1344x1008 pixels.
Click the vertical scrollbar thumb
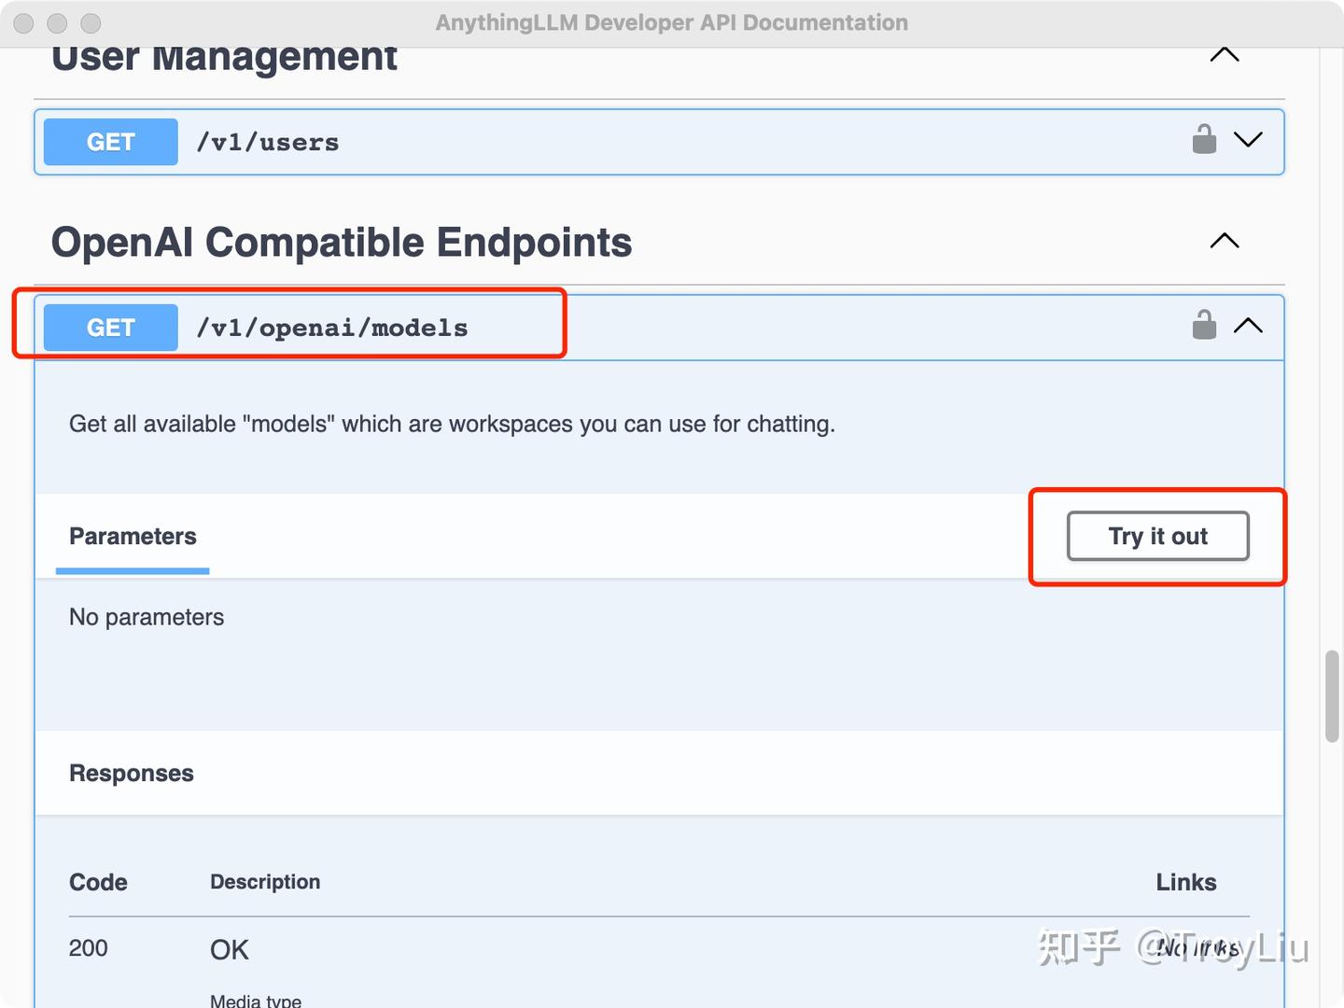pyautogui.click(x=1333, y=696)
